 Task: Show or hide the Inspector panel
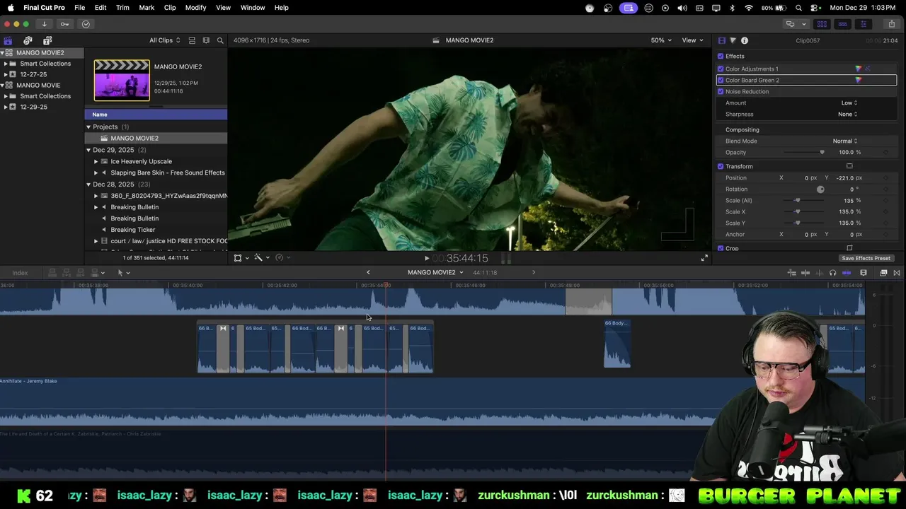click(x=863, y=24)
